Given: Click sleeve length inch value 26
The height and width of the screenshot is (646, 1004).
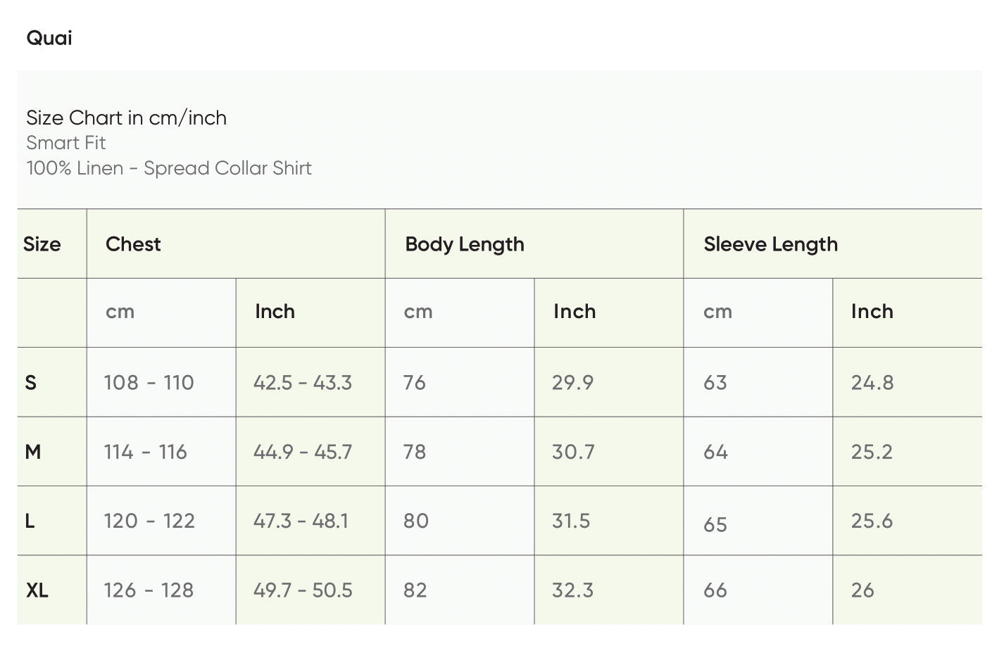Looking at the screenshot, I should tap(862, 590).
